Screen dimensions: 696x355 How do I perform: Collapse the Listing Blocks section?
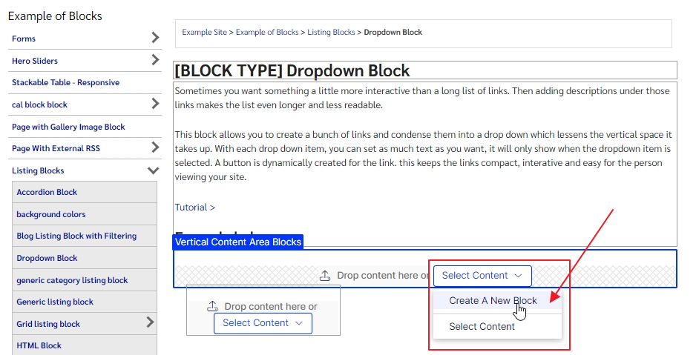(154, 170)
